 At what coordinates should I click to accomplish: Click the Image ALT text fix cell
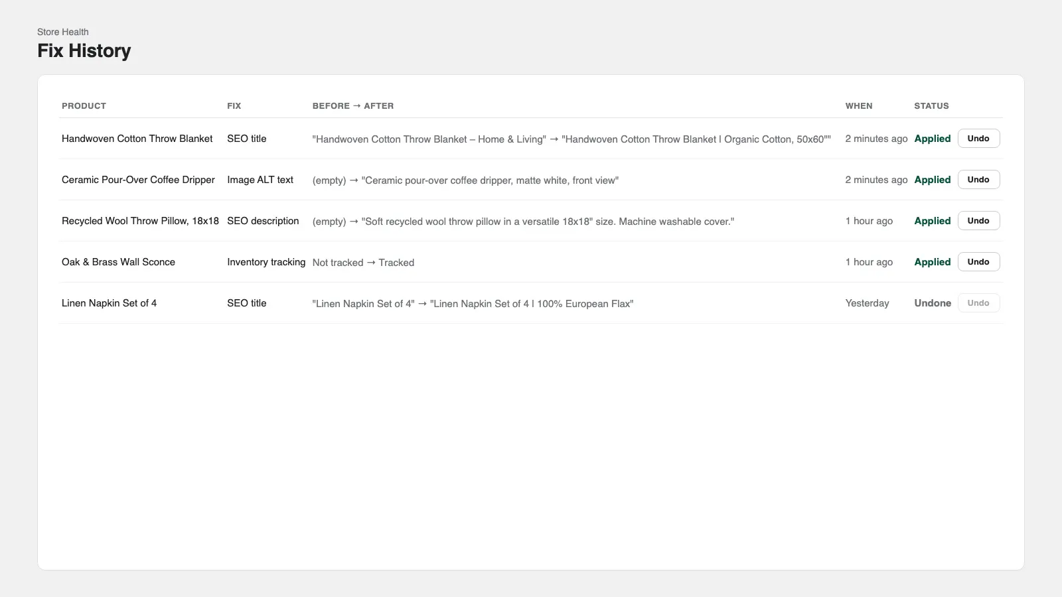pyautogui.click(x=260, y=180)
